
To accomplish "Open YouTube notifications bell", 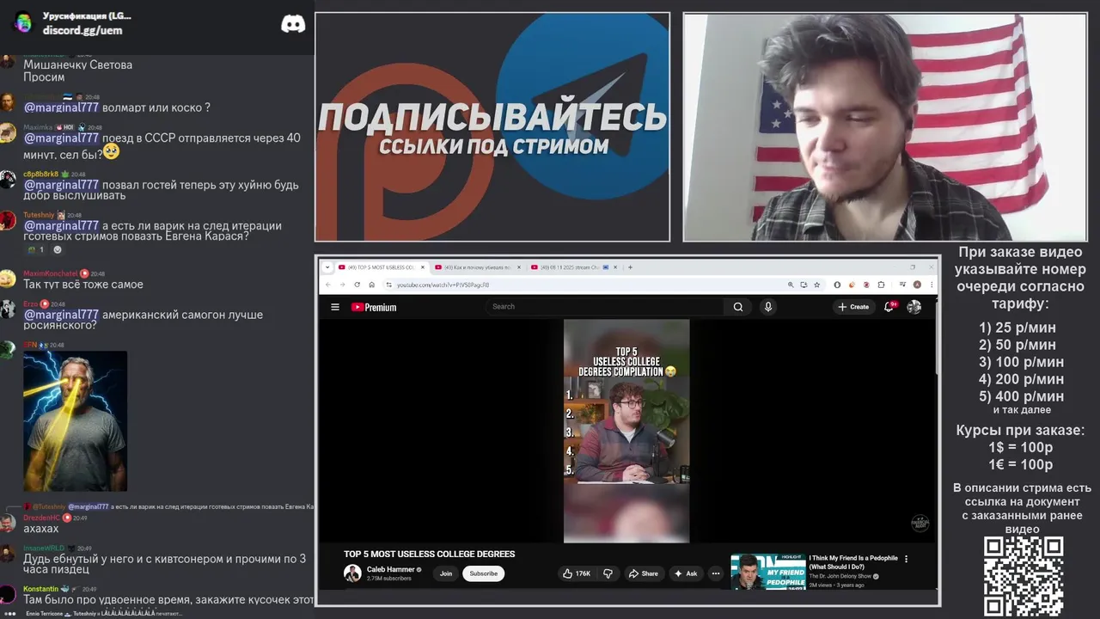I will coord(889,307).
